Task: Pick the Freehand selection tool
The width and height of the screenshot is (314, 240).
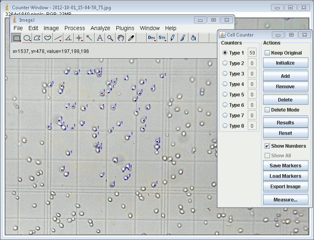Action: point(48,38)
